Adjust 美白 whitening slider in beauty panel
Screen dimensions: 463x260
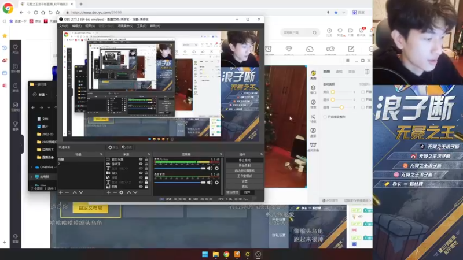tap(343, 92)
